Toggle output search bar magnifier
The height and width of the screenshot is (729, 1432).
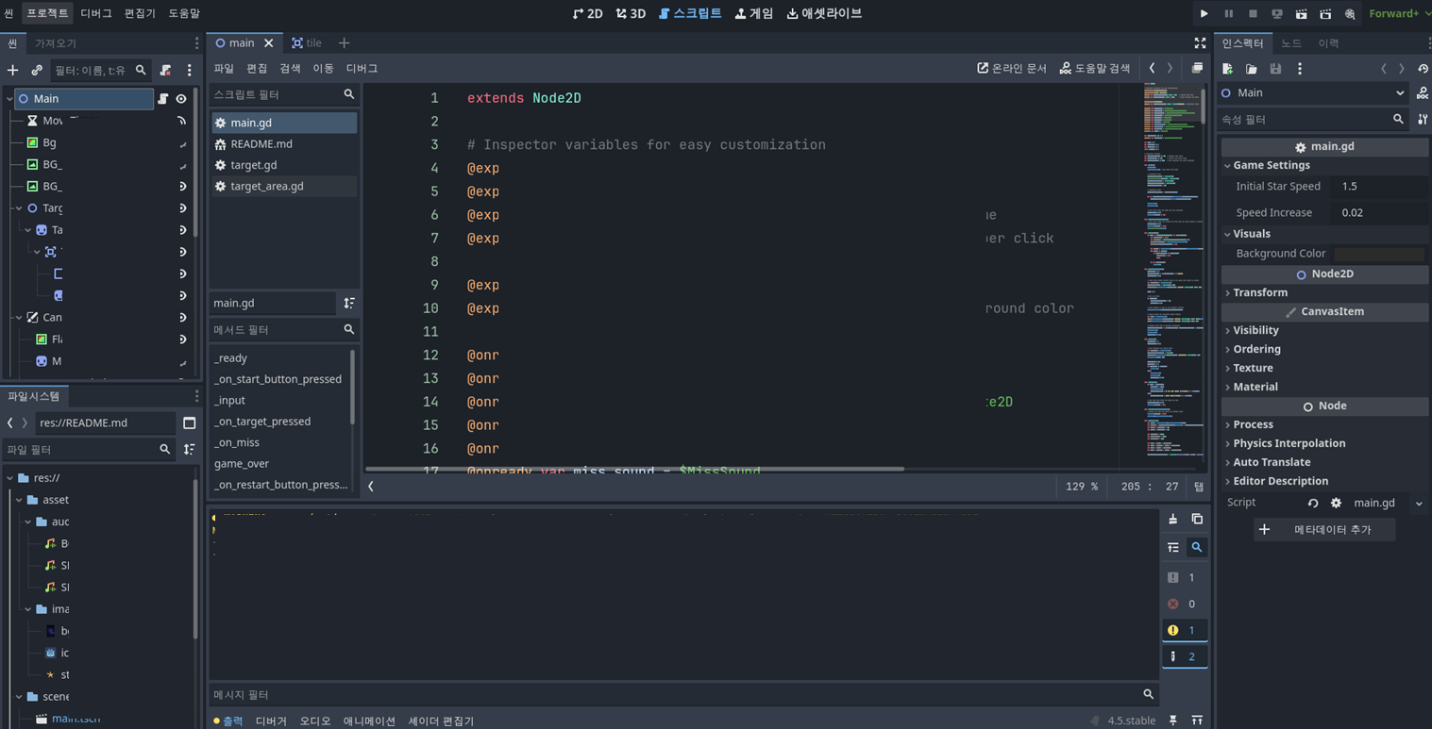coord(1197,547)
